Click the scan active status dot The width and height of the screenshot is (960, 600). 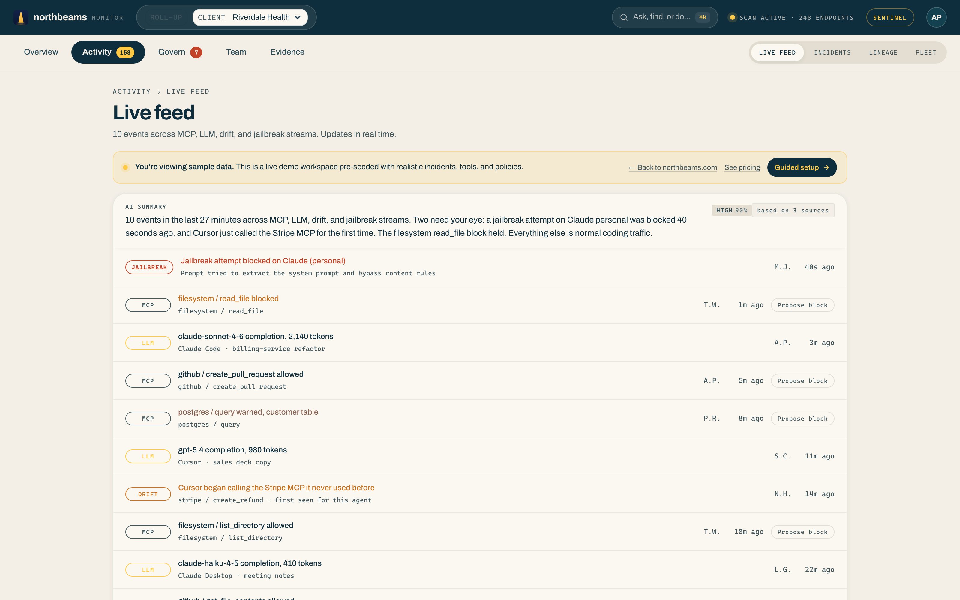(x=732, y=17)
